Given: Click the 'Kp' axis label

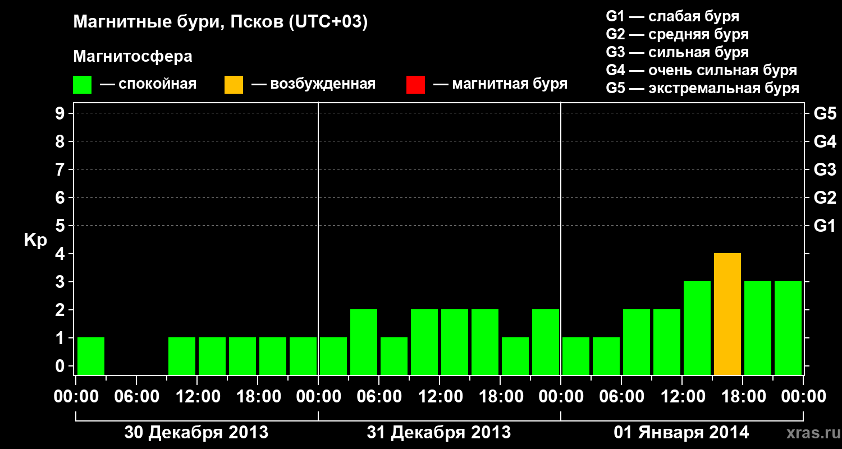Looking at the screenshot, I should point(35,240).
